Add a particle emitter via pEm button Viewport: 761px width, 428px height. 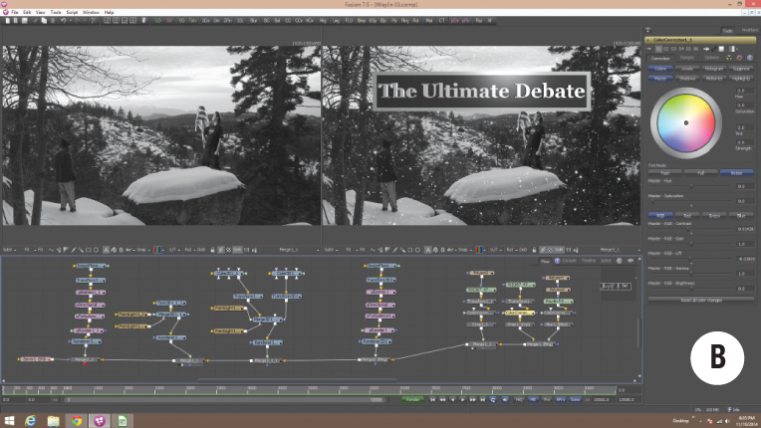point(454,21)
